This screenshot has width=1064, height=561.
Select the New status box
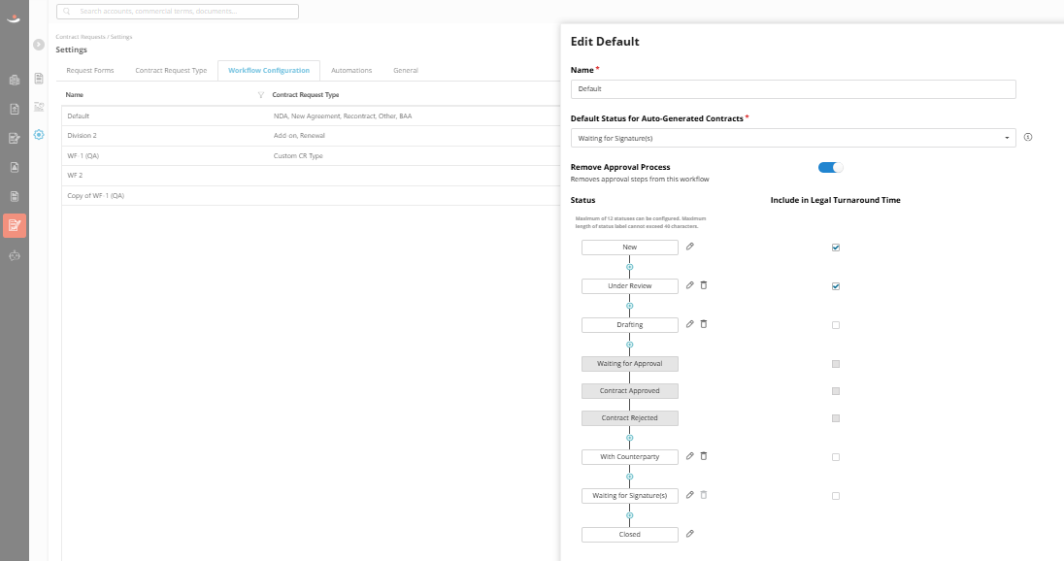pos(630,247)
